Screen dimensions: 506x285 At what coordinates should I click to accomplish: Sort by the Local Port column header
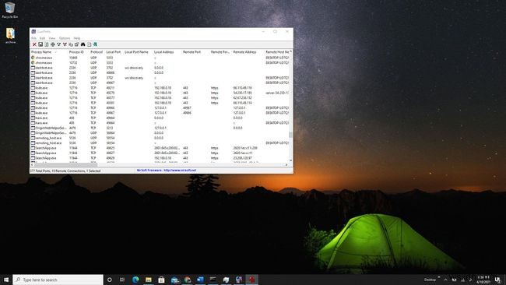[114, 52]
